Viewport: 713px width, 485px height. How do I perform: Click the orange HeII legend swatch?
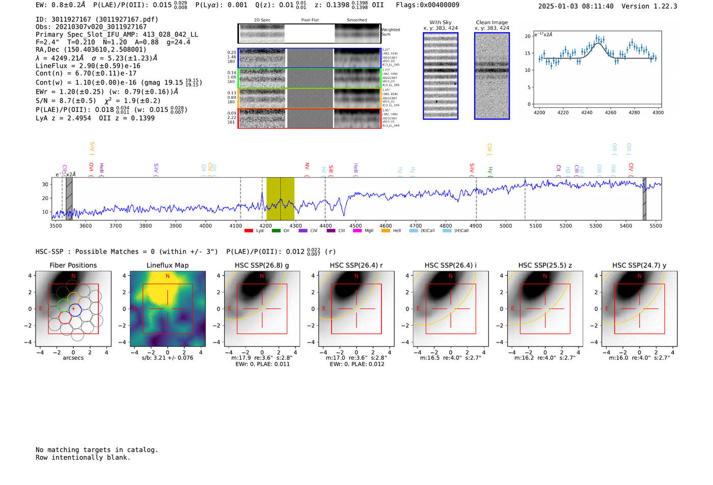pos(386,231)
